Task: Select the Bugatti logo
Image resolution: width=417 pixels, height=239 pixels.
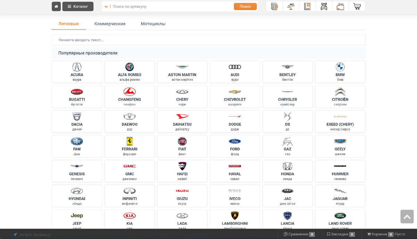Action: pyautogui.click(x=77, y=92)
